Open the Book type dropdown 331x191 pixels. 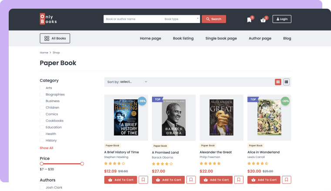pos(181,19)
